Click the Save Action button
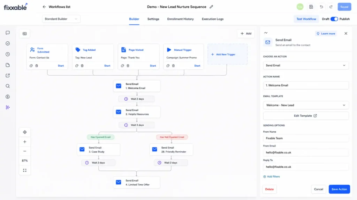 [339, 189]
